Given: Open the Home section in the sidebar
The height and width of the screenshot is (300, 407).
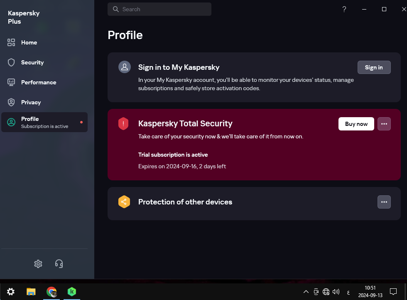Looking at the screenshot, I should [x=44, y=42].
